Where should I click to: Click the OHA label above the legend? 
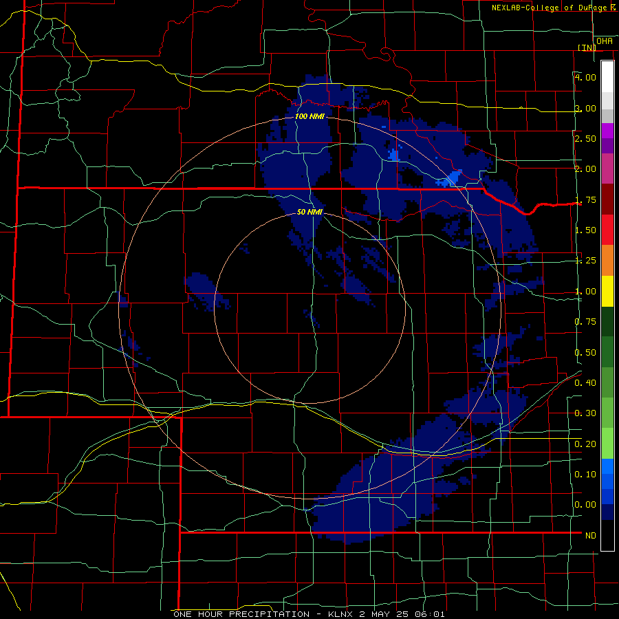(x=605, y=41)
